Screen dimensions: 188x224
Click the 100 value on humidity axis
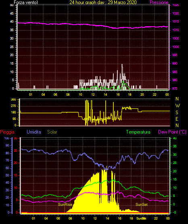point(7,138)
